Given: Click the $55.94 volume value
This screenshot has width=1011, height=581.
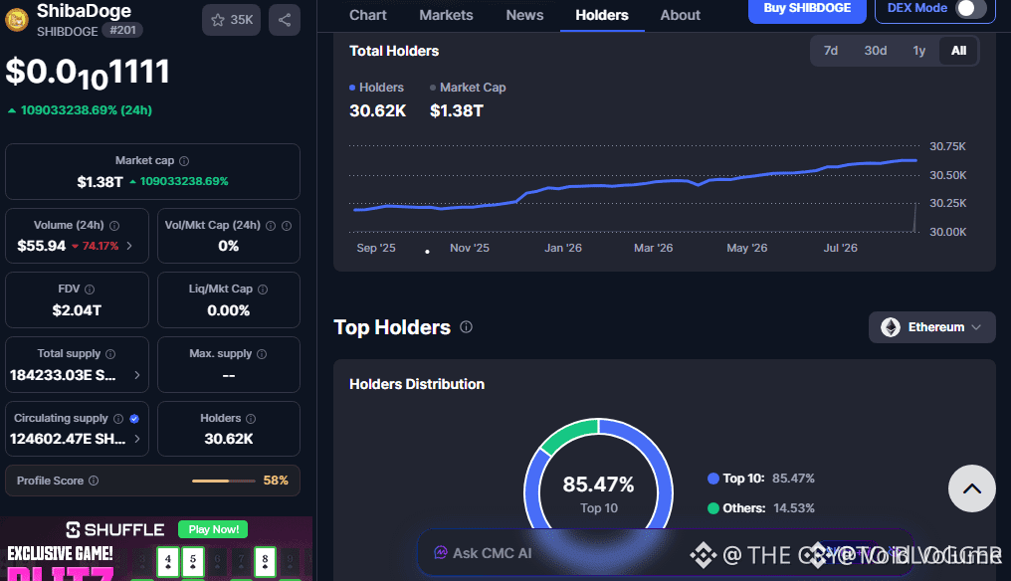Looking at the screenshot, I should pyautogui.click(x=41, y=246).
